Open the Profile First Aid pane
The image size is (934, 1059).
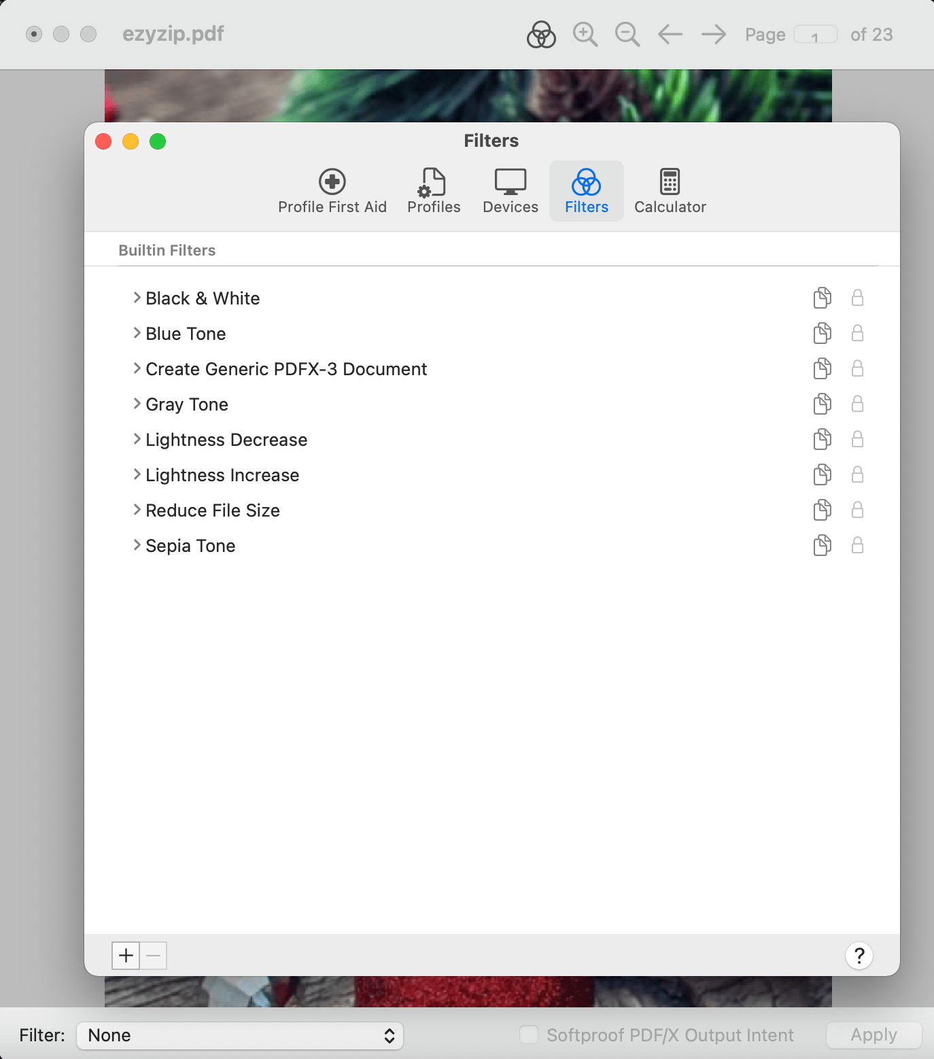point(332,190)
